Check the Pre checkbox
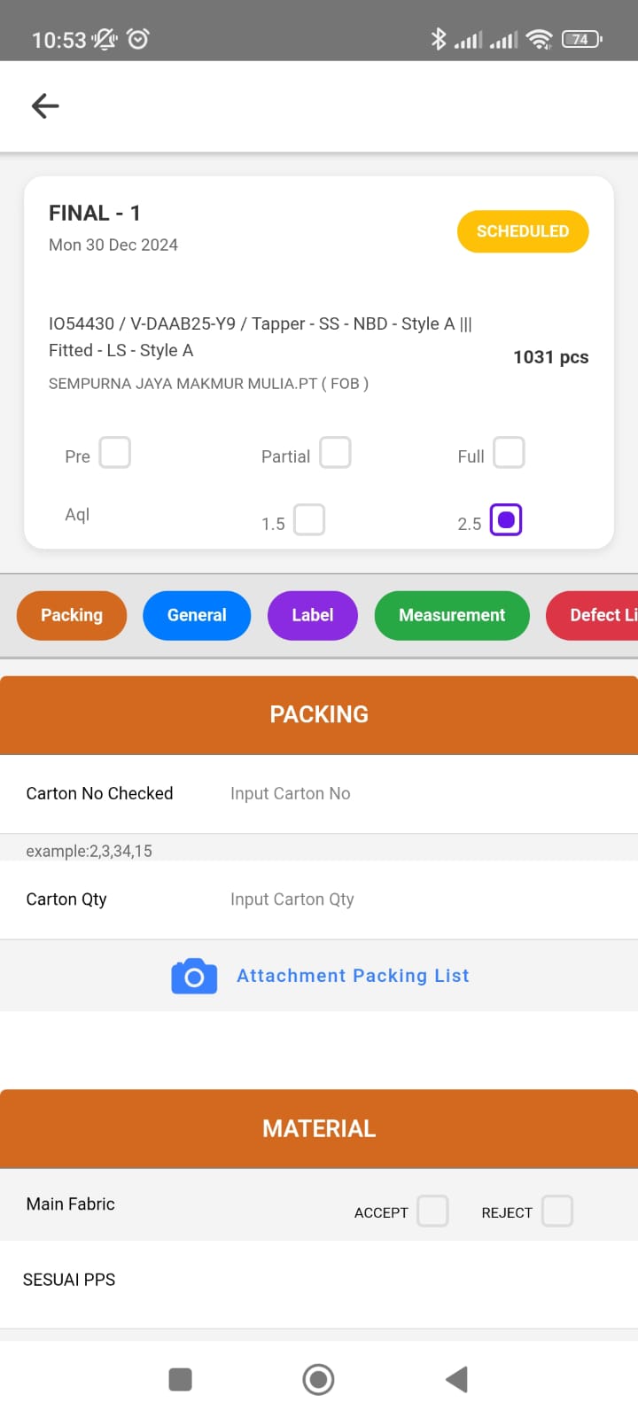The width and height of the screenshot is (638, 1418). click(115, 453)
